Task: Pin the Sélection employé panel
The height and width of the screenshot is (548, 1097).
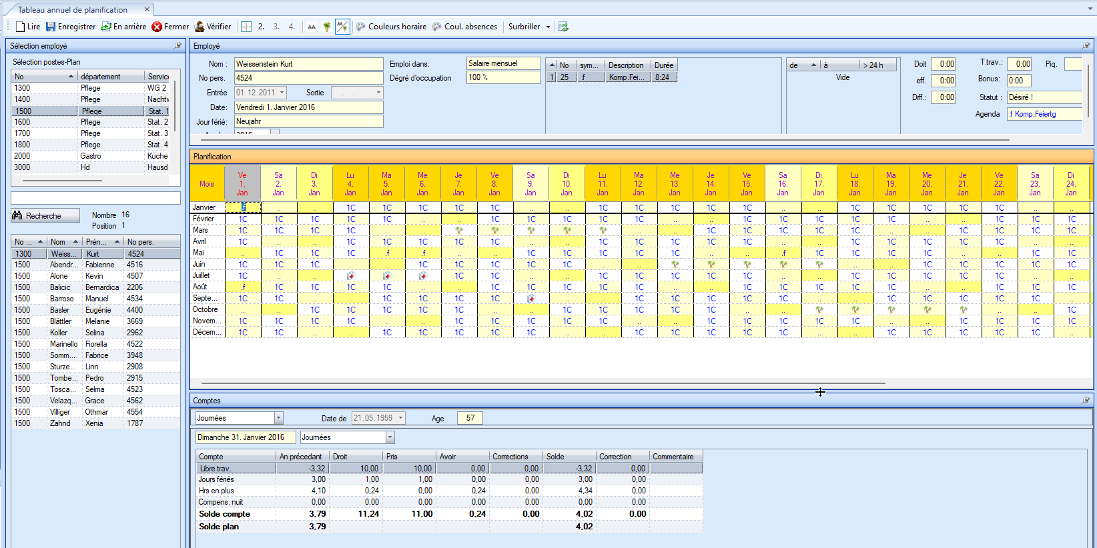Action: tap(177, 46)
